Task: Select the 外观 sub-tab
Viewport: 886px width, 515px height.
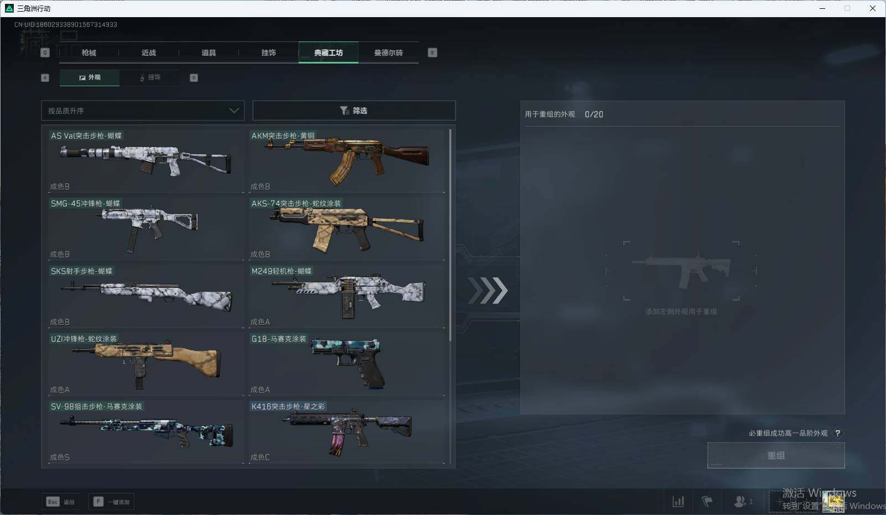Action: 90,77
